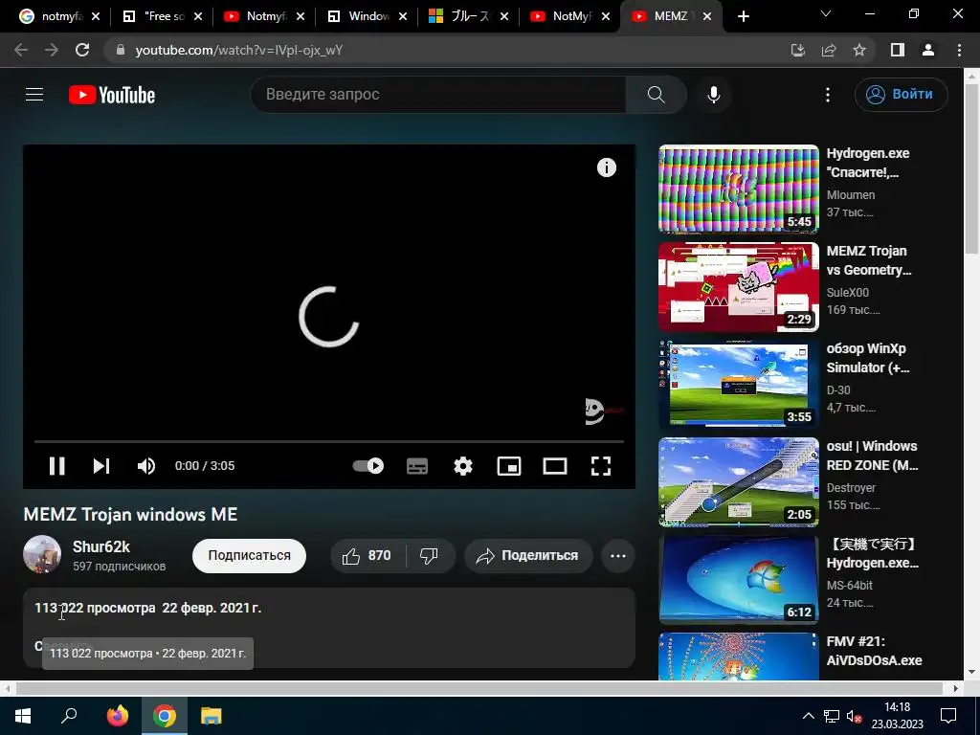Screen dimensions: 980x735
Task: Toggle the autoplay switch
Action: (x=368, y=466)
